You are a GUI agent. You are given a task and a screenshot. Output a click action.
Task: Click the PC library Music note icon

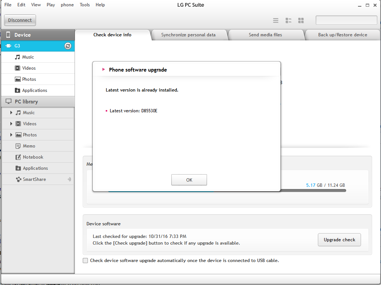[18, 113]
